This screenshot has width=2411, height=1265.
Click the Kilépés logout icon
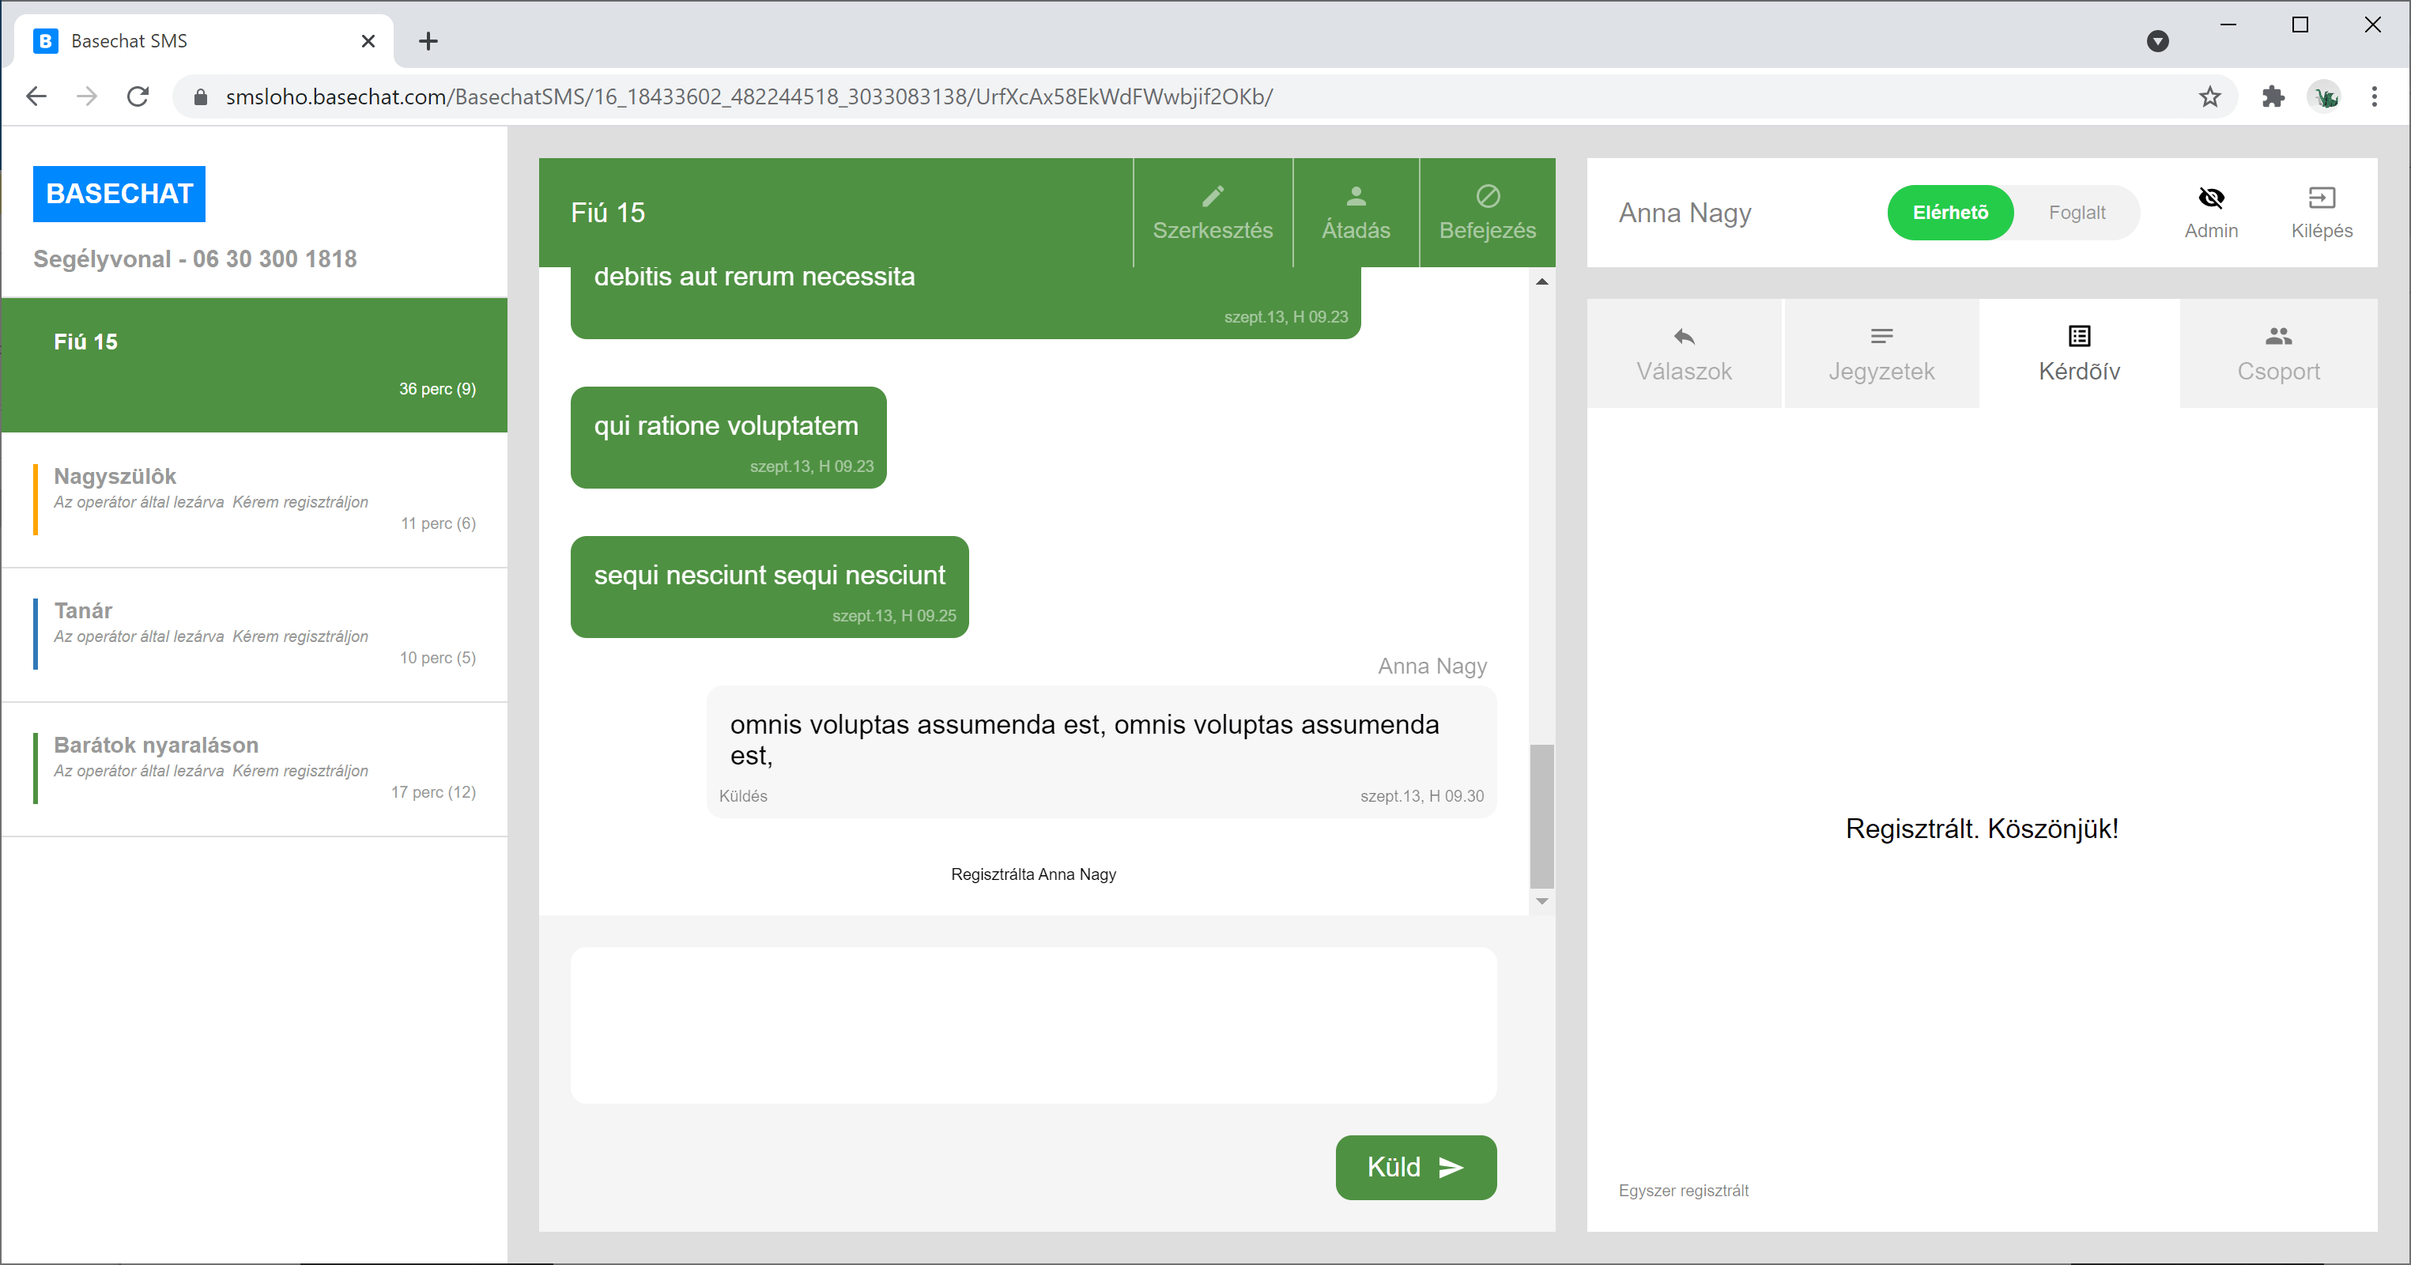pos(2321,198)
